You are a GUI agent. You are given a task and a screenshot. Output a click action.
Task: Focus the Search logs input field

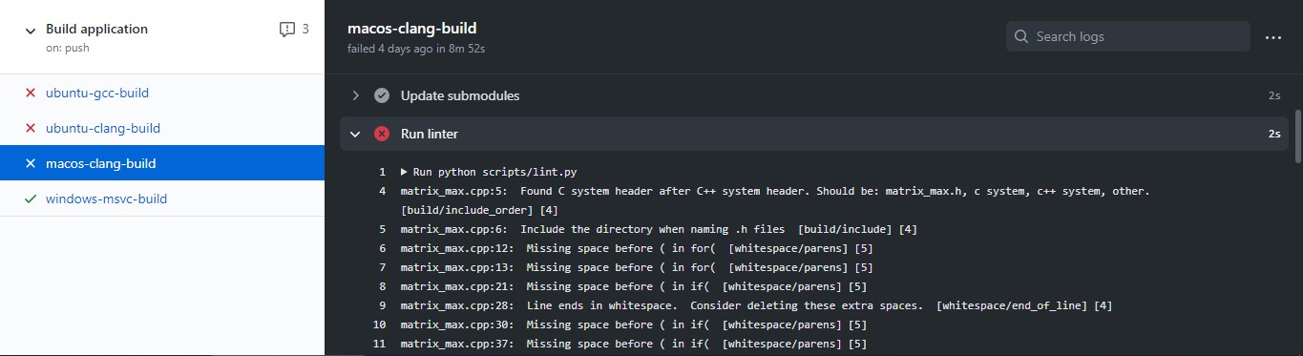1128,36
